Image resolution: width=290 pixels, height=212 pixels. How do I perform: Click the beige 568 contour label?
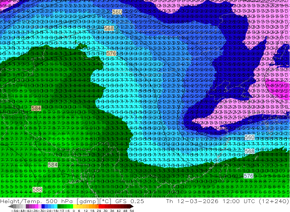click(x=109, y=28)
